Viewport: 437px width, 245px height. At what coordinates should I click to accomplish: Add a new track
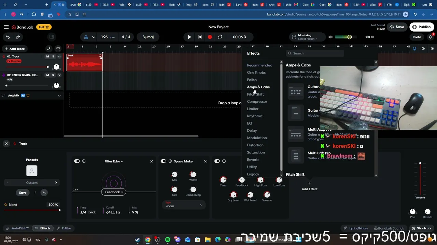14,49
